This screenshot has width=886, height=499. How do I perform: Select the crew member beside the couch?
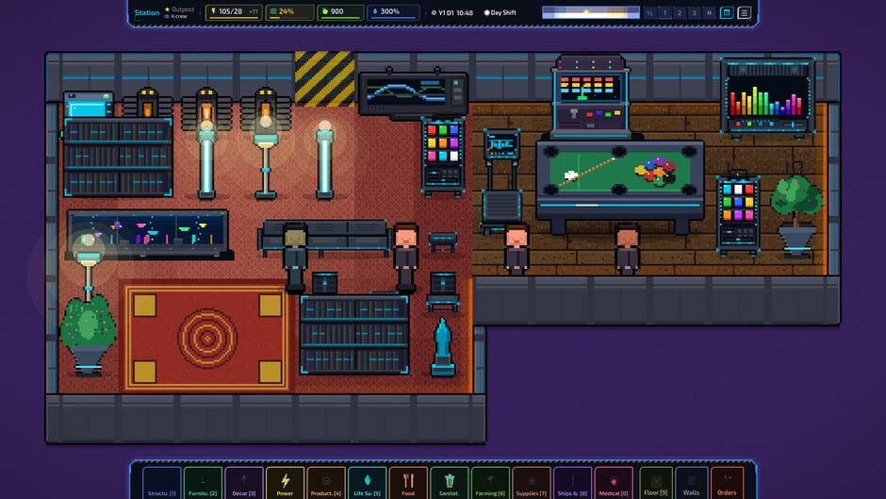pyautogui.click(x=405, y=258)
